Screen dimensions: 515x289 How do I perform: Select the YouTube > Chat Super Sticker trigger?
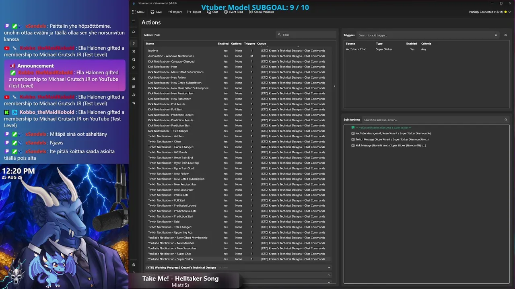(x=426, y=49)
